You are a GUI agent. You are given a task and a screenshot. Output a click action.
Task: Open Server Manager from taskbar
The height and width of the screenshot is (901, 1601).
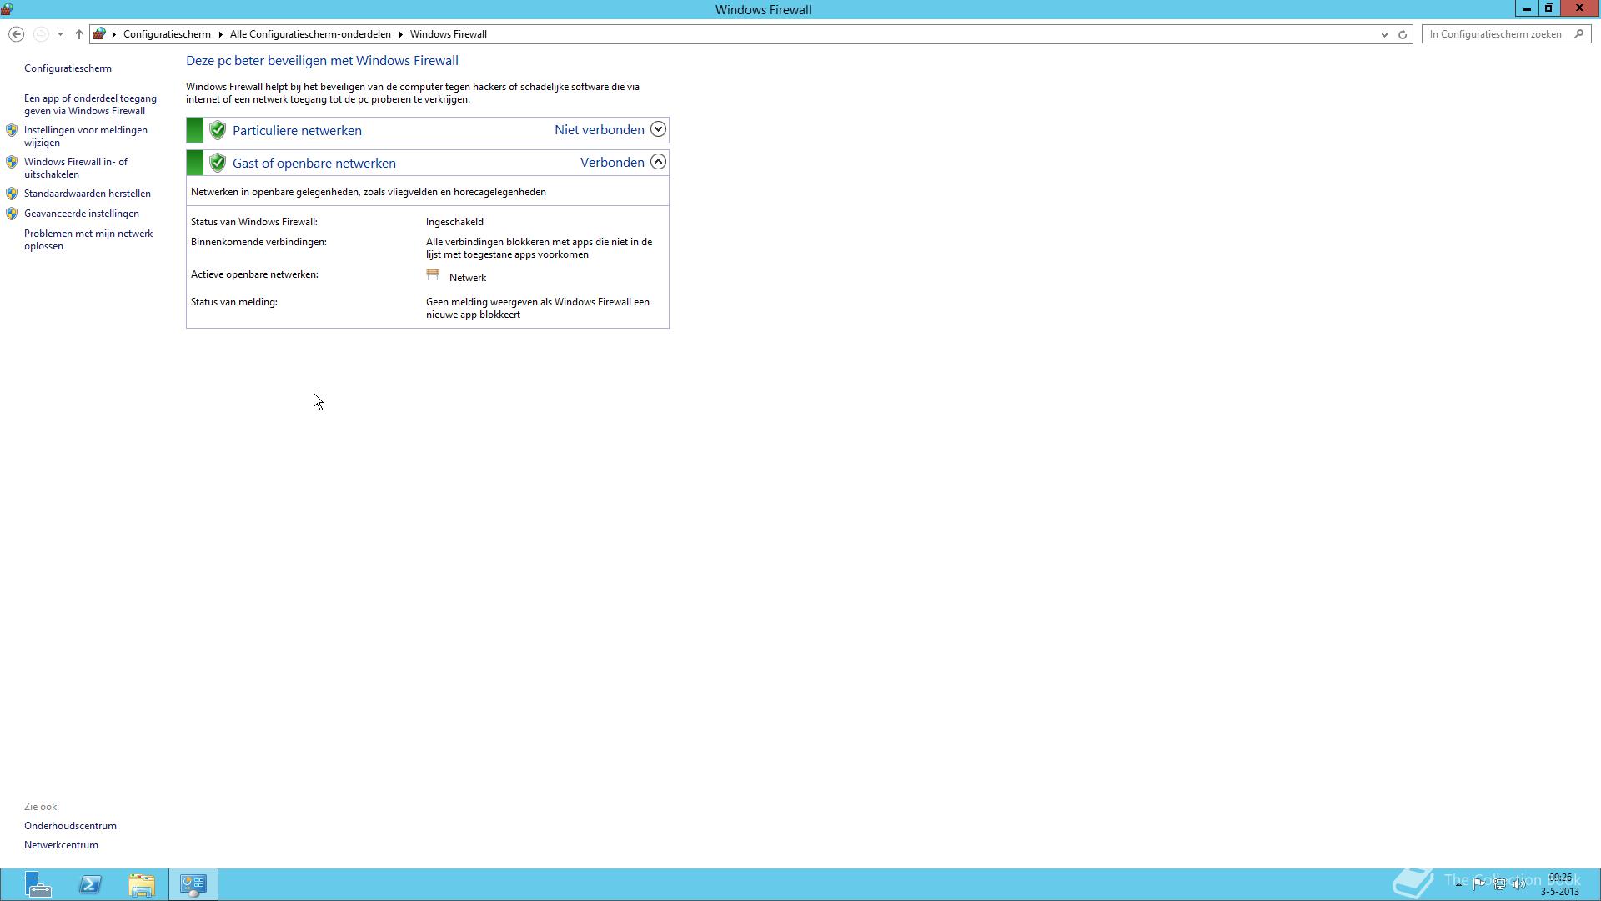pyautogui.click(x=38, y=884)
